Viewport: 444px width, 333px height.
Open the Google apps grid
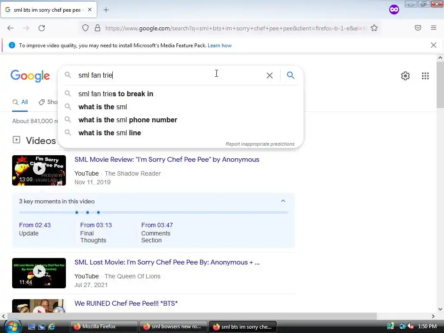tap(425, 76)
